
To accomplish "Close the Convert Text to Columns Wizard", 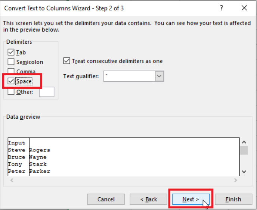I will 244,8.
